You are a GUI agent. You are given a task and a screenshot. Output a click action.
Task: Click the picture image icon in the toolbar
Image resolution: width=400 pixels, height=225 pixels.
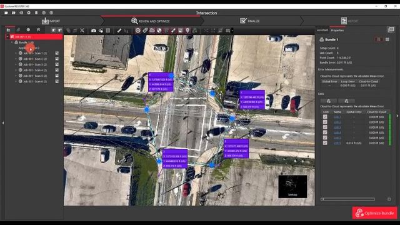click(x=181, y=31)
